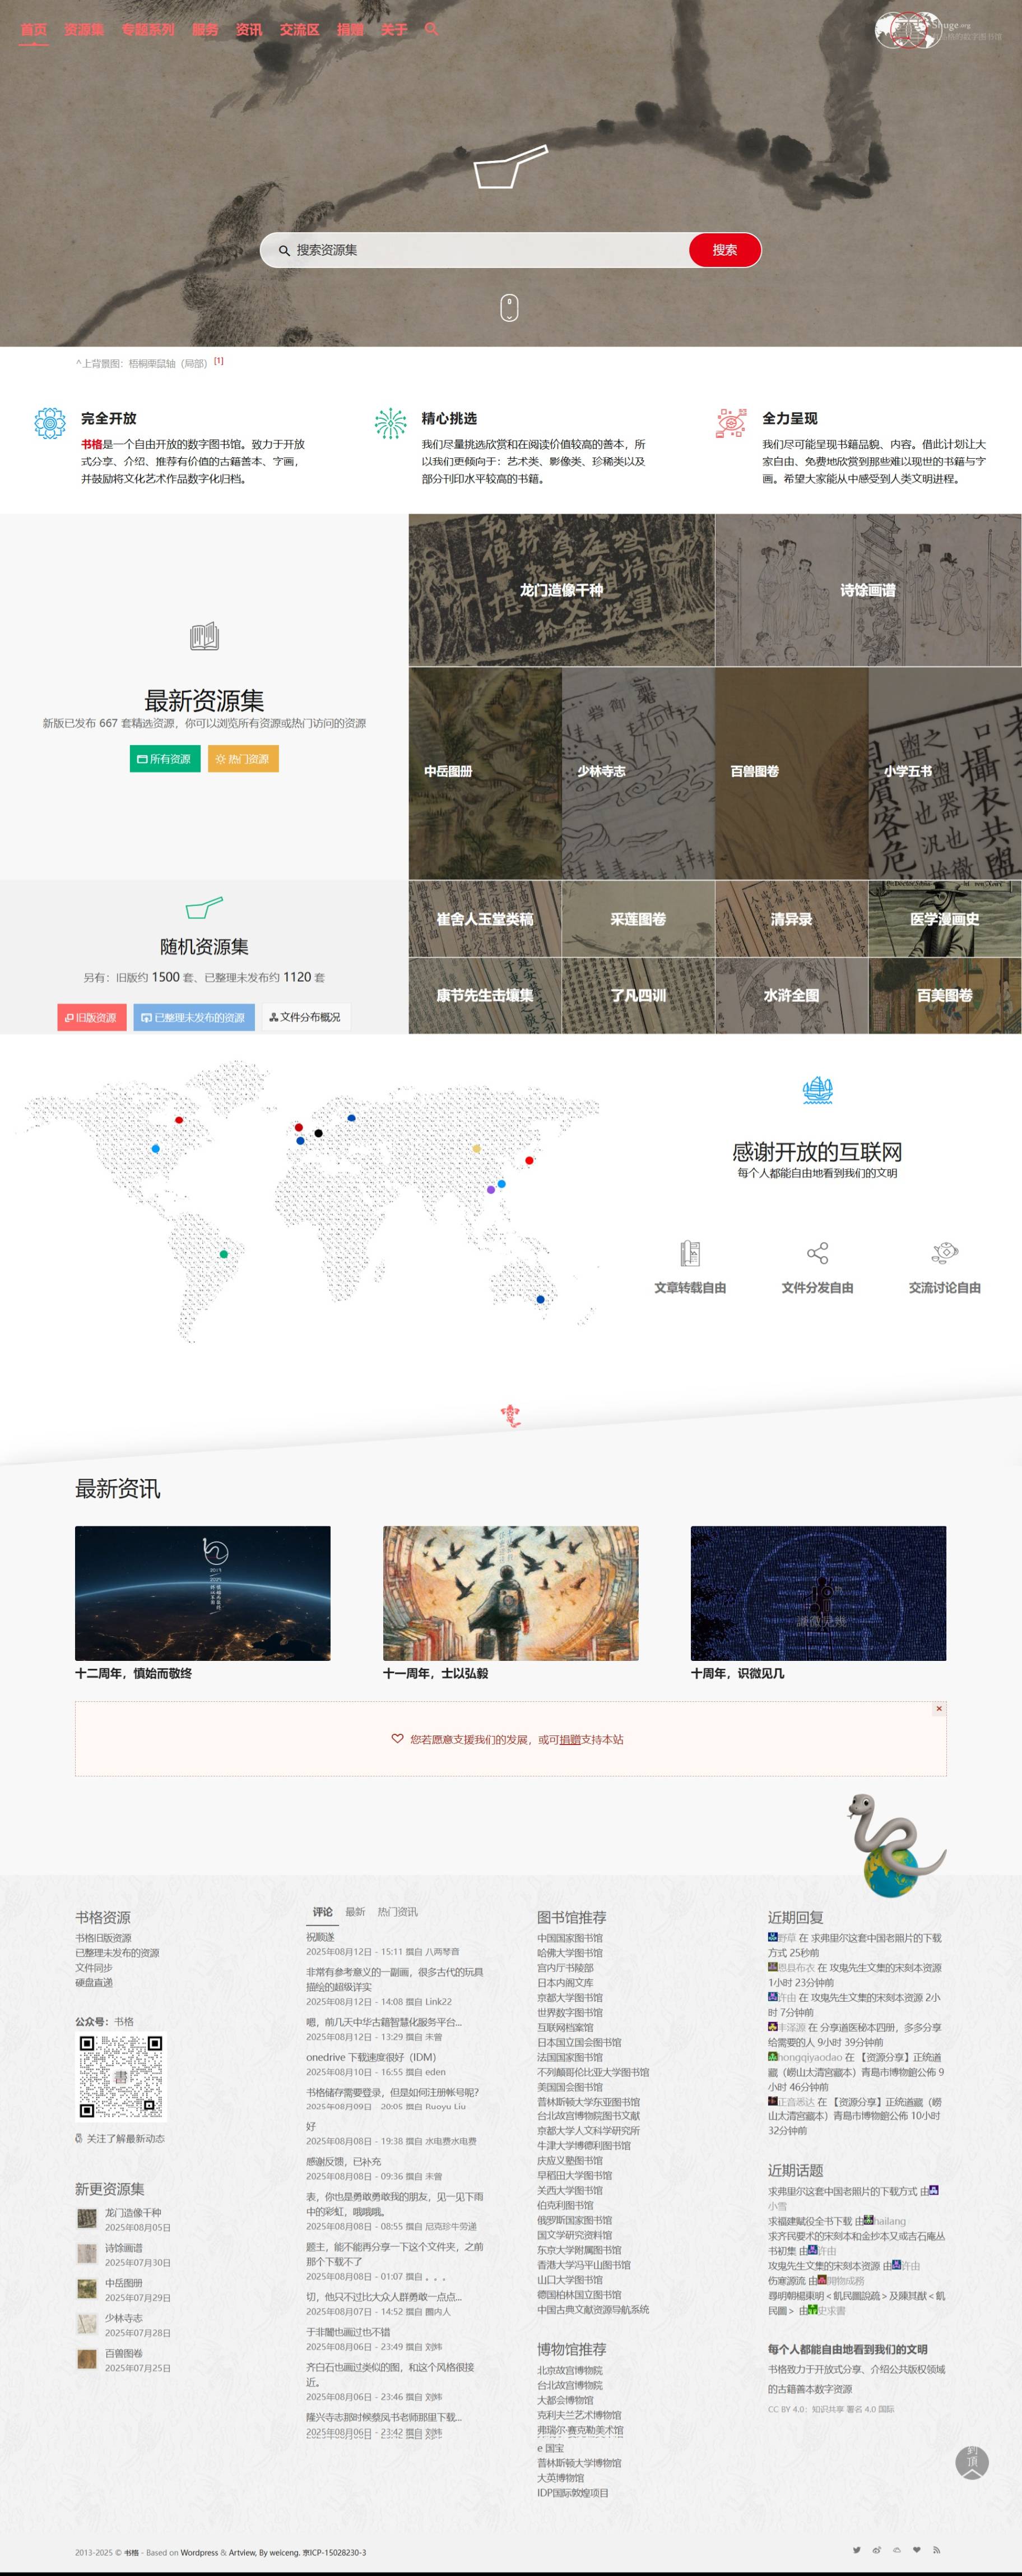Click the cloud icon in footer
Viewport: 1022px width, 2576px height.
(x=896, y=2549)
